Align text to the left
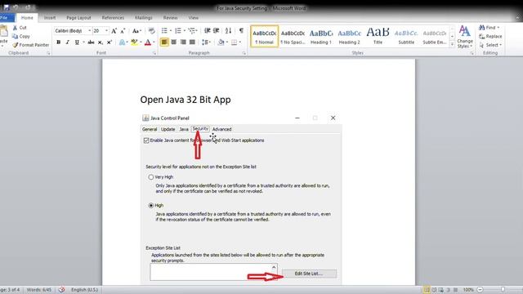This screenshot has width=523, height=294. coord(164,42)
